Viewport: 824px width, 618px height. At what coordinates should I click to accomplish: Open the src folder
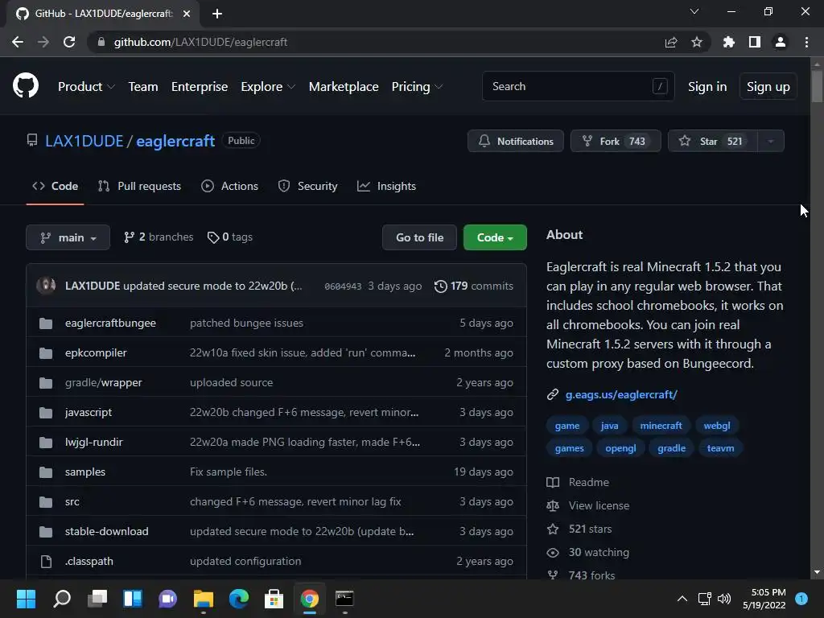click(x=72, y=502)
